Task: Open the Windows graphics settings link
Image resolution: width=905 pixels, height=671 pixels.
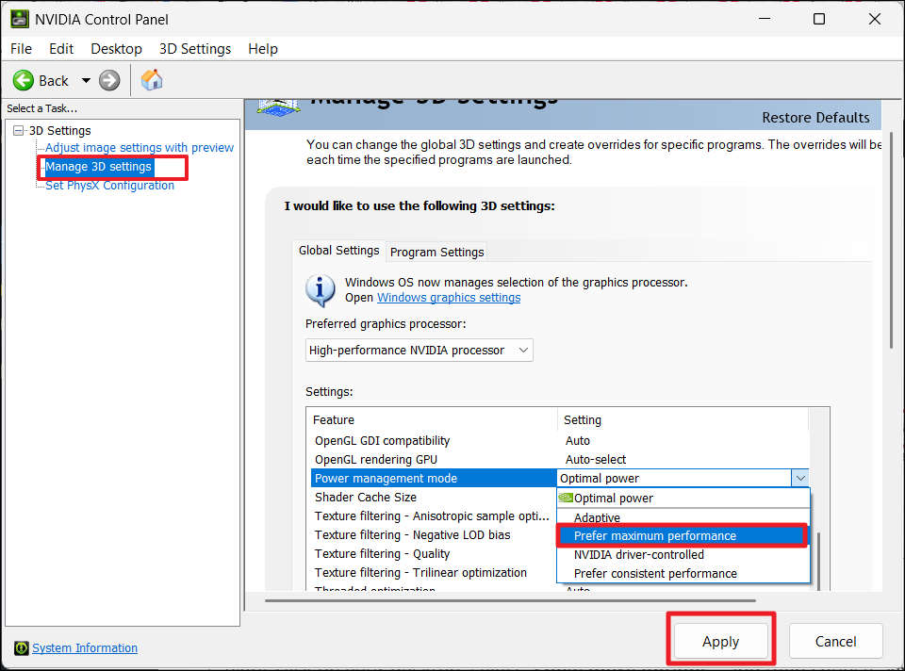Action: [x=449, y=298]
